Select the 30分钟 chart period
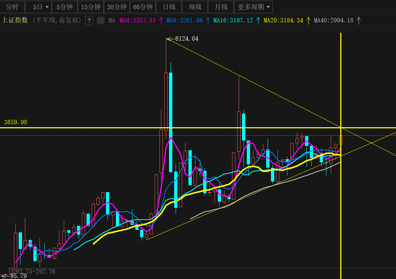 (x=117, y=7)
